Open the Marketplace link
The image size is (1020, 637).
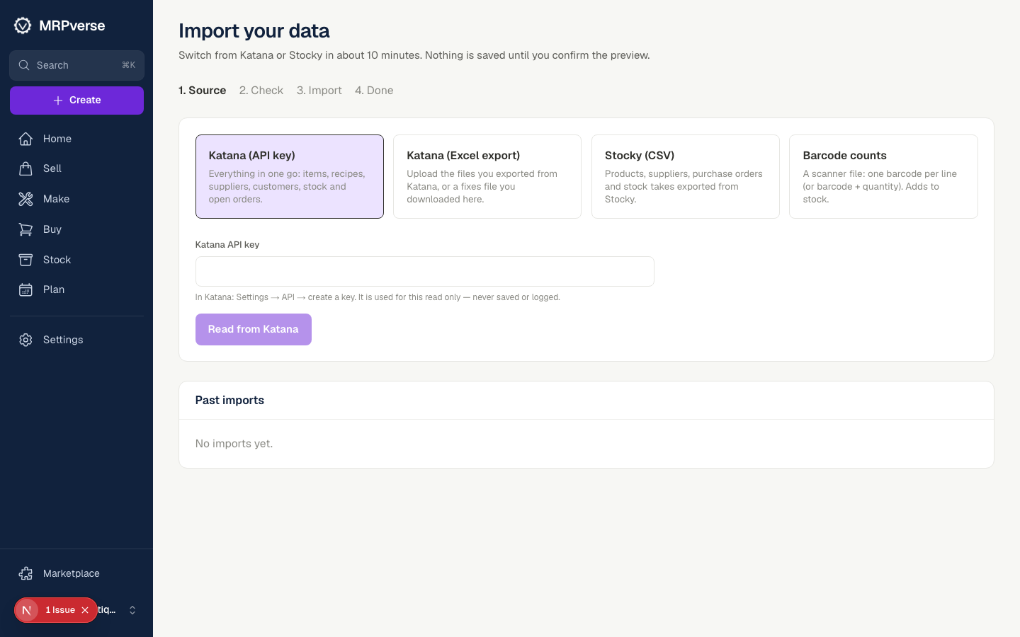(x=76, y=573)
